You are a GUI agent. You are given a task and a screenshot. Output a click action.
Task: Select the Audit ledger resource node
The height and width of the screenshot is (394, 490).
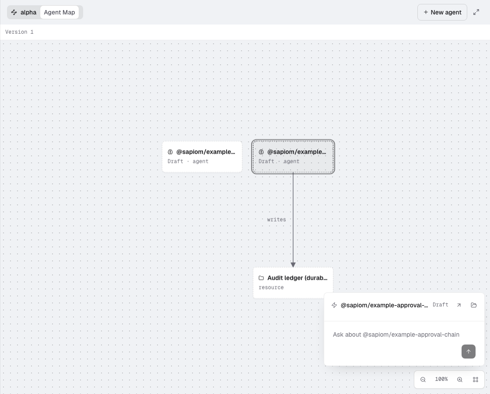pyautogui.click(x=293, y=283)
